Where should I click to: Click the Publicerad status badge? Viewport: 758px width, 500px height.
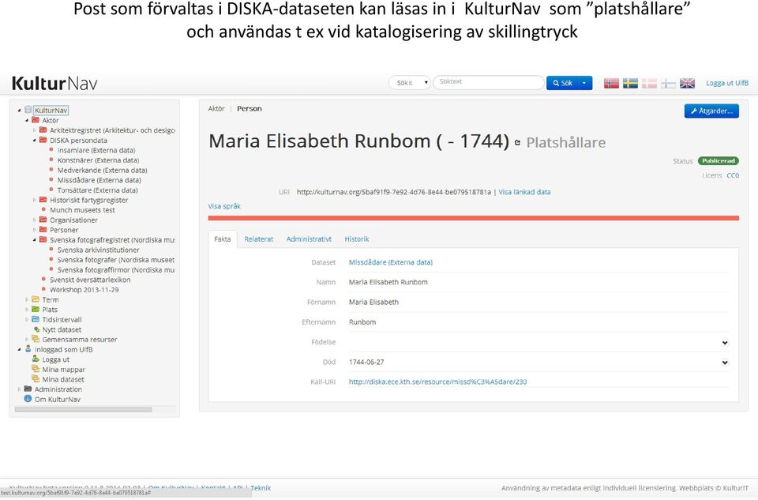tap(719, 161)
